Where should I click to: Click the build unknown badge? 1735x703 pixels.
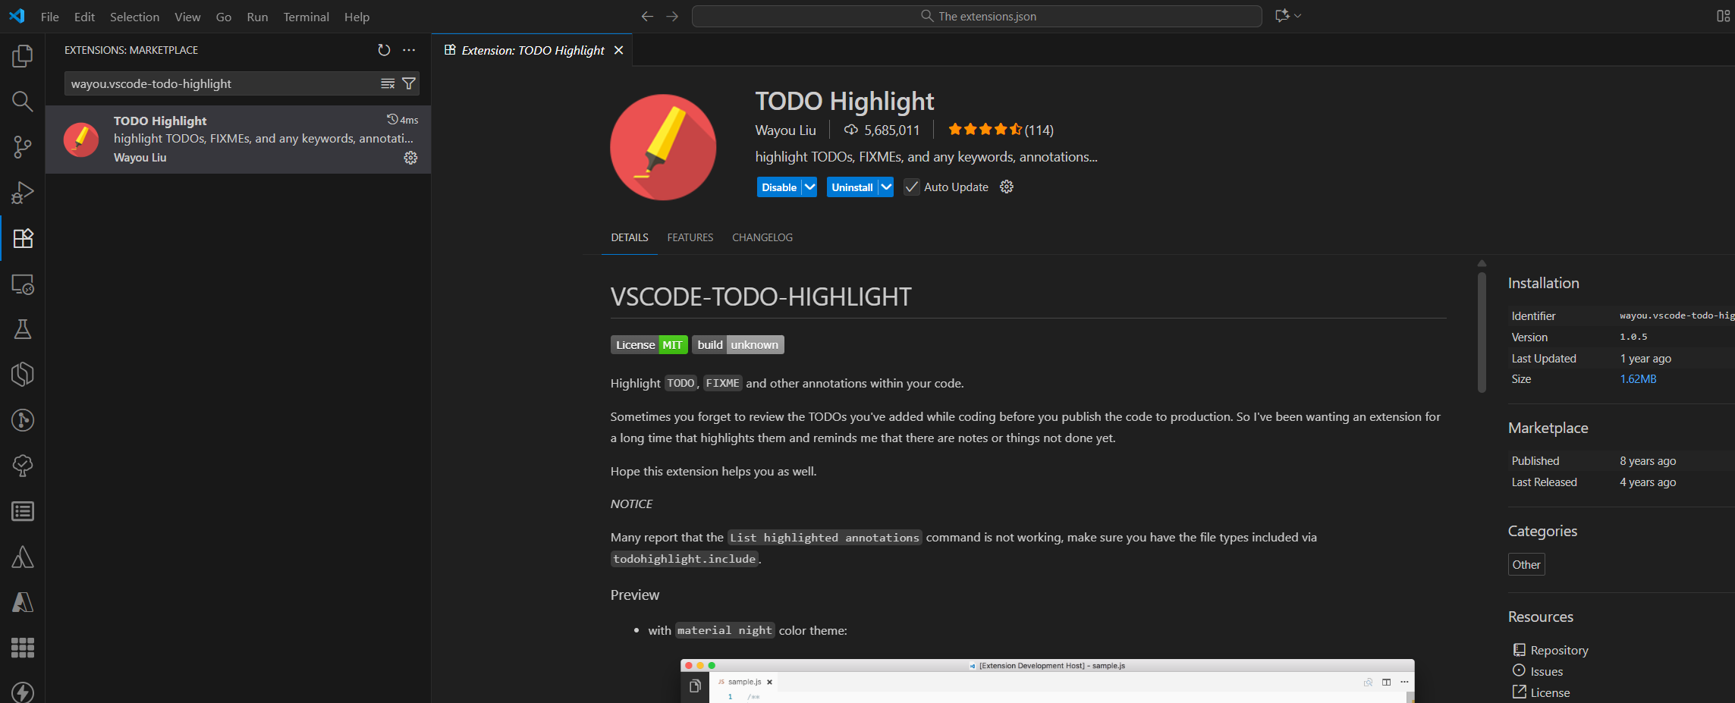tap(738, 345)
